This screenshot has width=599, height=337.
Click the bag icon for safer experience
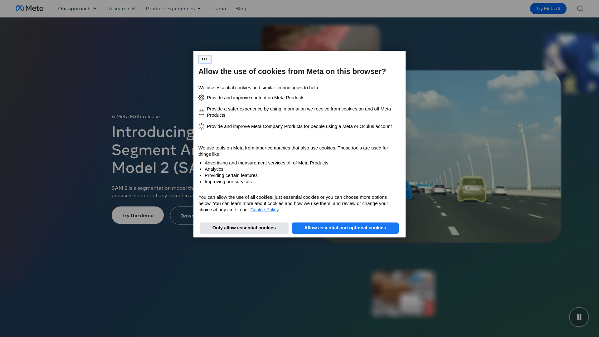pyautogui.click(x=202, y=112)
